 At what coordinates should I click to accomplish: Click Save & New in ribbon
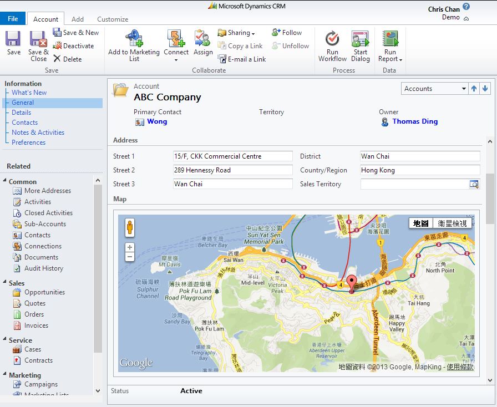coord(76,32)
